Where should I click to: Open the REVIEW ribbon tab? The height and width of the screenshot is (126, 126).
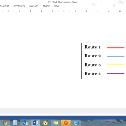(x=46, y=6)
